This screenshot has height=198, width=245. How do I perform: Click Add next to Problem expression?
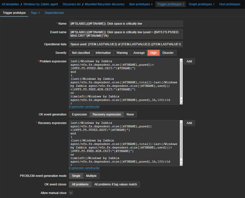pyautogui.click(x=189, y=61)
